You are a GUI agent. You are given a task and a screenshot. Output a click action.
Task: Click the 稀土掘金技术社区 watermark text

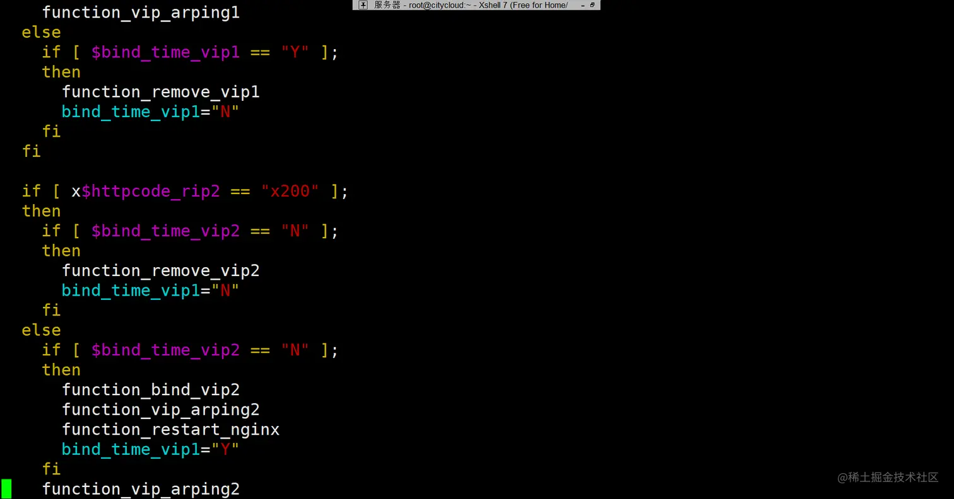pos(887,478)
